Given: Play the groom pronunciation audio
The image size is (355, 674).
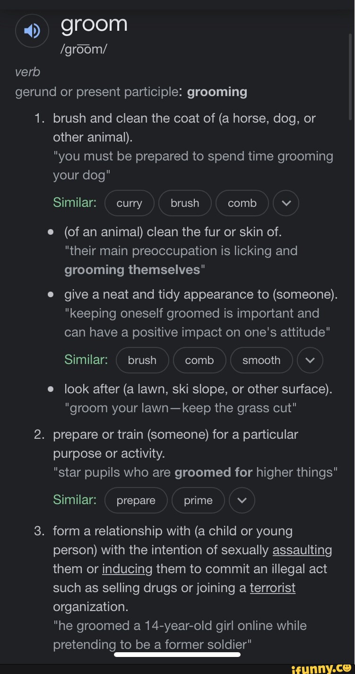Looking at the screenshot, I should pyautogui.click(x=32, y=31).
